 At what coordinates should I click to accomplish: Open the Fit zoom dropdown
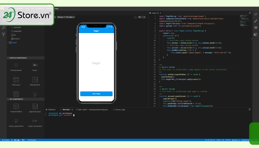142,17
